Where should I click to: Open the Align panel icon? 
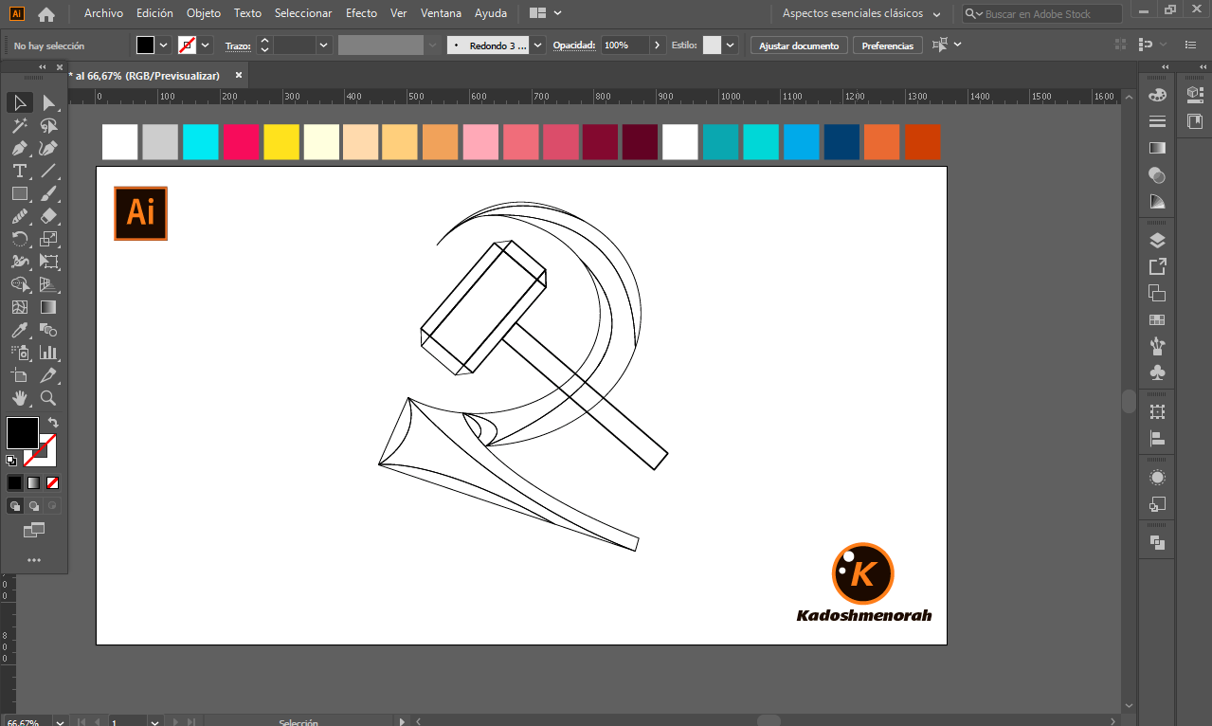coord(1157,438)
